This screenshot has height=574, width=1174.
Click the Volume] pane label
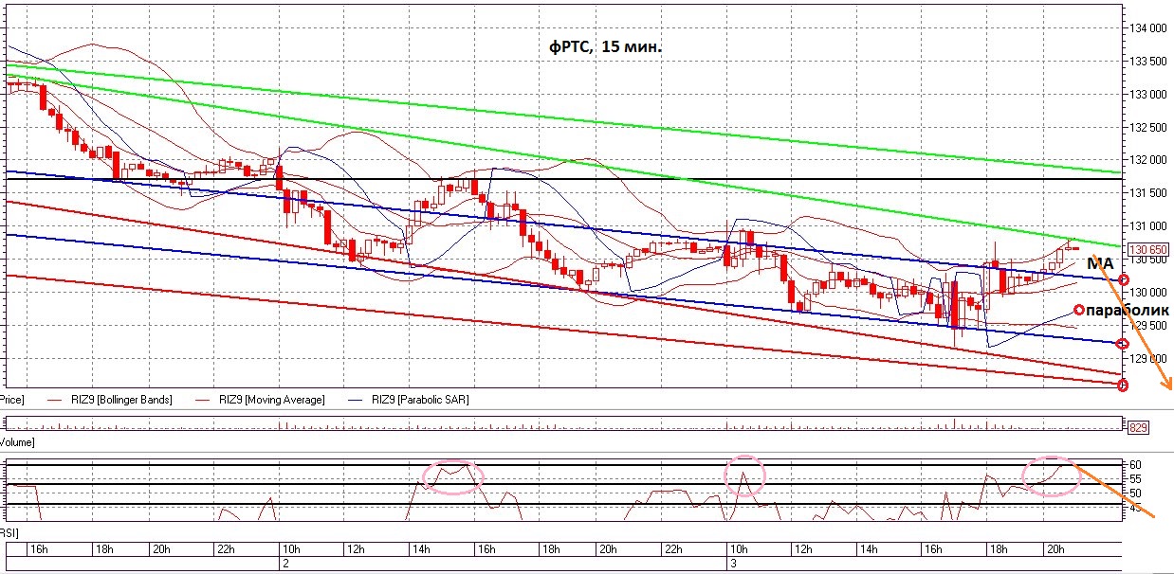[17, 442]
